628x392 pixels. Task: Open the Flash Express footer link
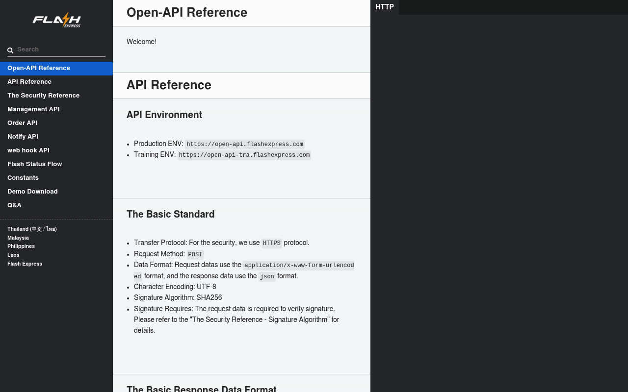point(25,264)
